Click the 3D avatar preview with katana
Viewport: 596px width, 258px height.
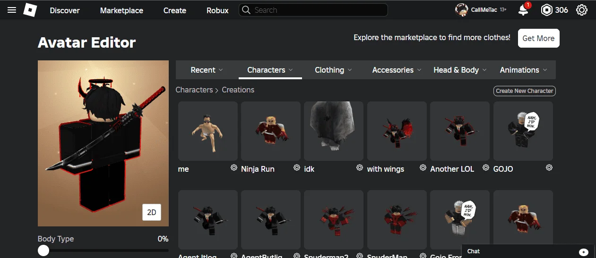(x=103, y=143)
